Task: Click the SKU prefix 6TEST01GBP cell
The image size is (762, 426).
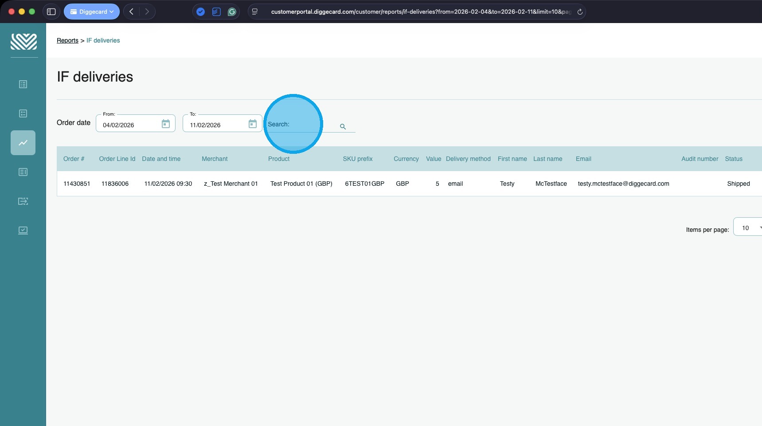Action: 365,184
